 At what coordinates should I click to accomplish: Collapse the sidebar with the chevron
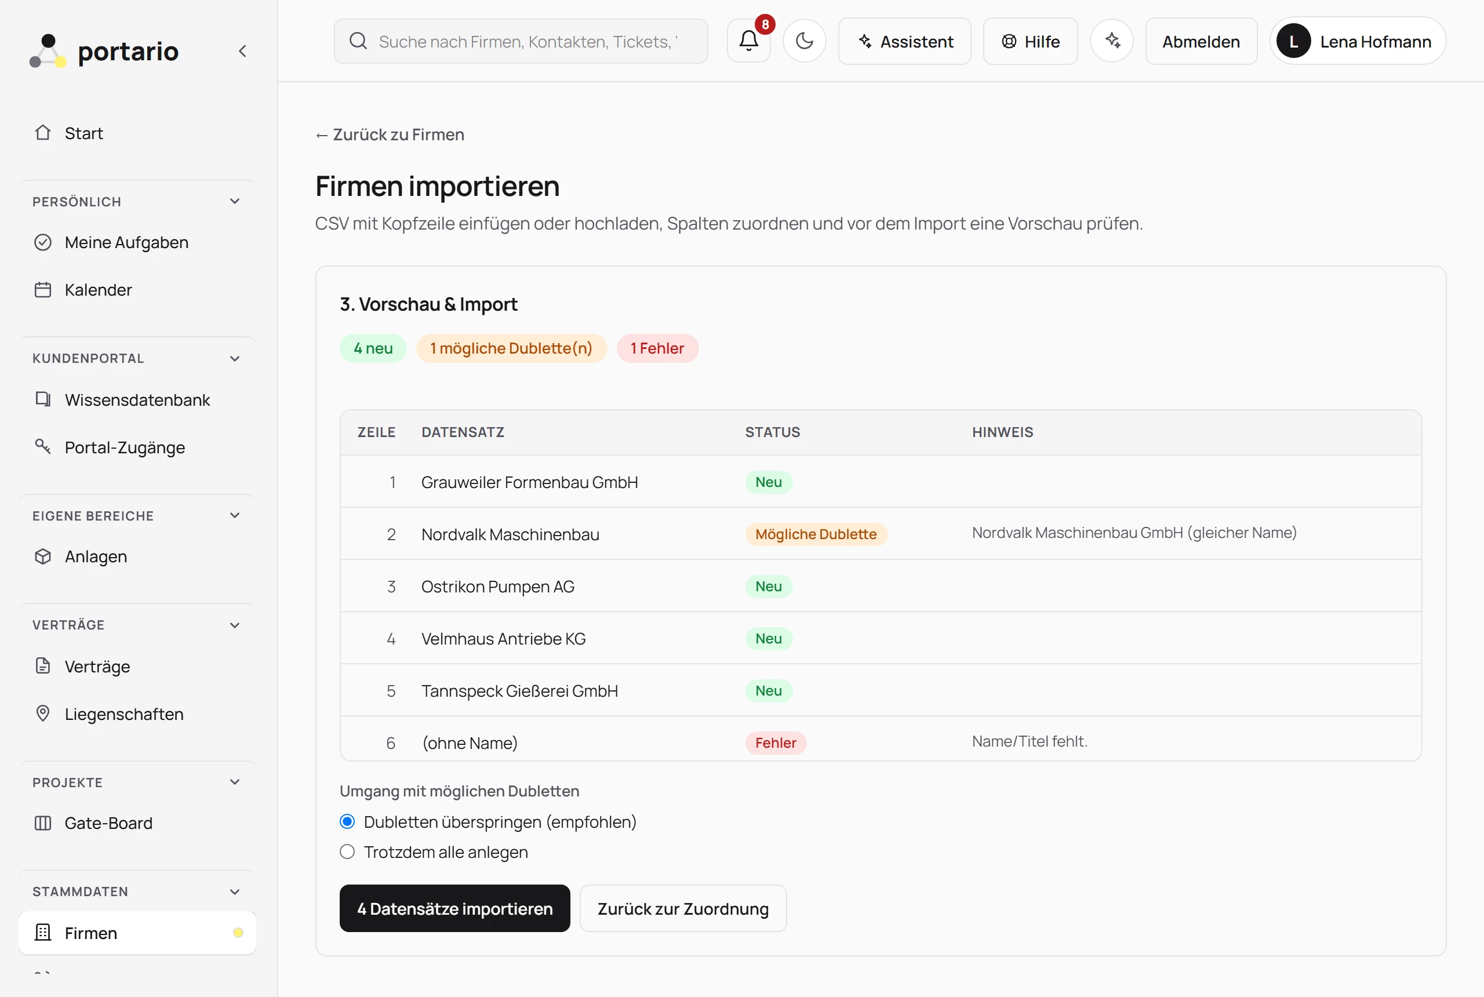(x=242, y=51)
